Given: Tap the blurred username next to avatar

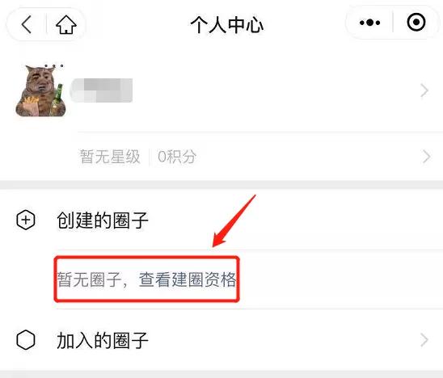Looking at the screenshot, I should click(x=101, y=90).
